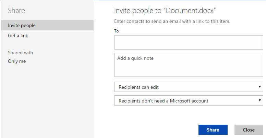266x138 pixels.
Task: Click the Share panel heading
Action: (16, 11)
